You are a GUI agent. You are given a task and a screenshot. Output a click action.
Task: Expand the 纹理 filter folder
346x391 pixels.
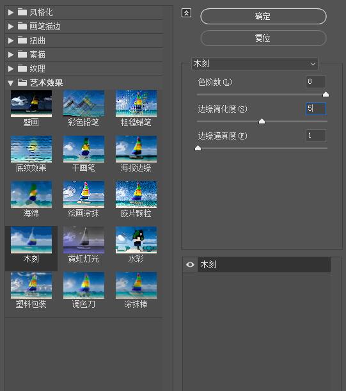click(10, 68)
